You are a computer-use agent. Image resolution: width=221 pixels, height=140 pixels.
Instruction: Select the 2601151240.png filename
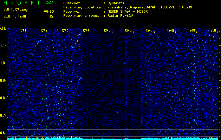[x=14, y=9]
